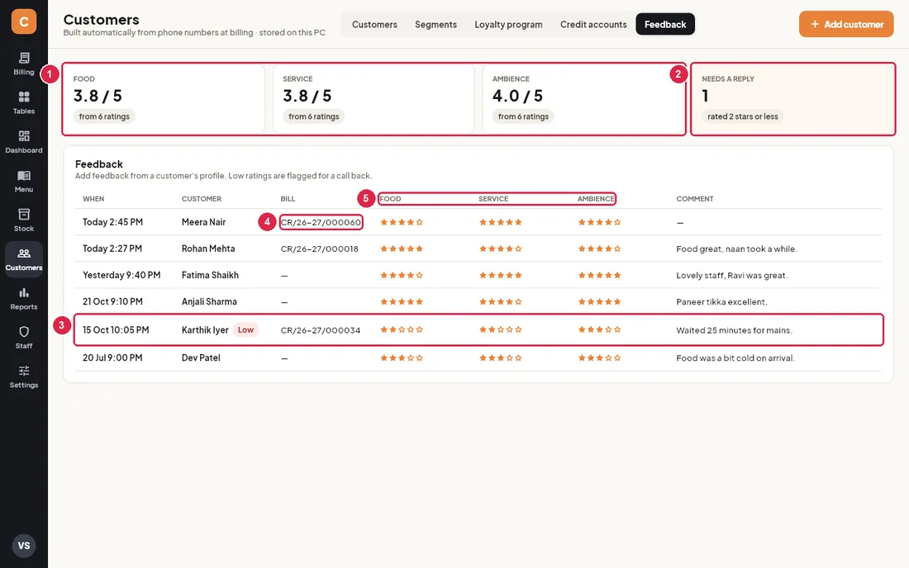The height and width of the screenshot is (568, 909).
Task: Click comment 'Lovely staff, Ravi was great.'
Action: pos(731,276)
